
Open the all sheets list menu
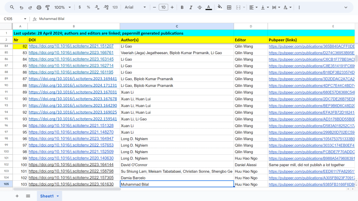[x=28, y=196]
